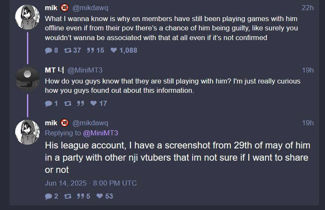This screenshot has width=325, height=210.
Task: Click reply icon on first mik tweet
Action: 48,50
